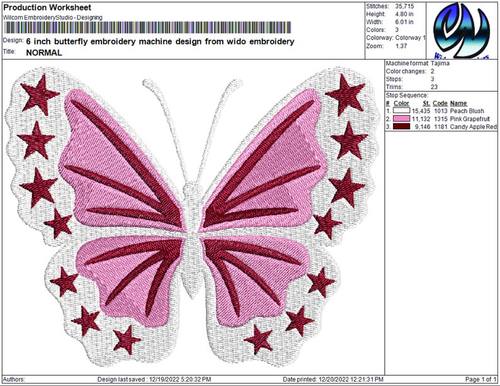
Task: Select the trims value "23"
Action: click(x=435, y=87)
